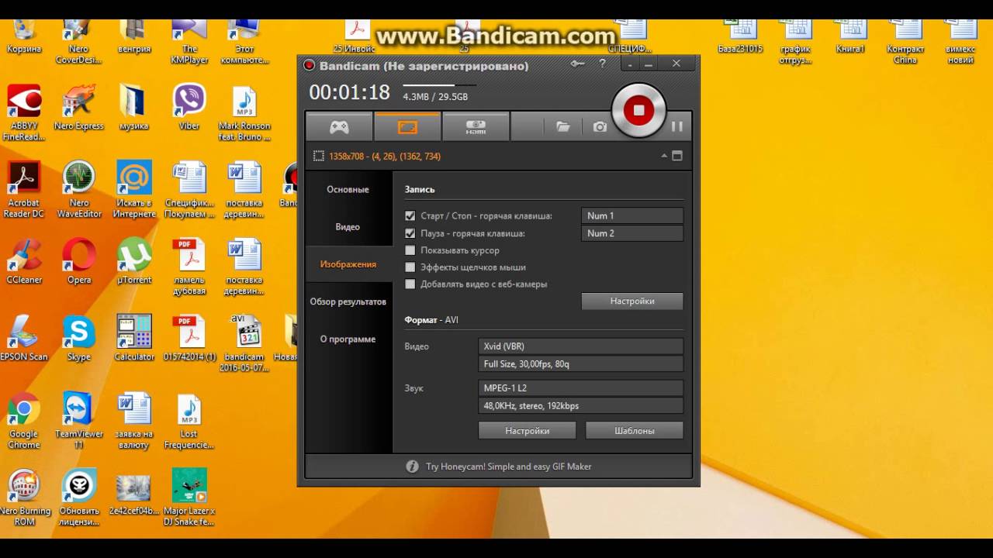Collapse the panel using the small up arrow
The width and height of the screenshot is (993, 558).
tap(664, 156)
